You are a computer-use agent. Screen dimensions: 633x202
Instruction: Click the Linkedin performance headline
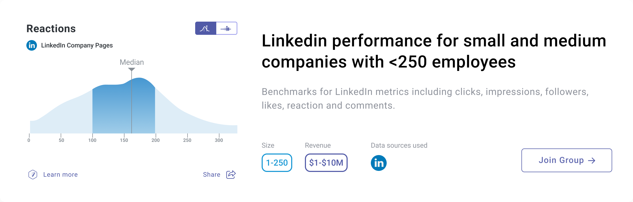pyautogui.click(x=434, y=51)
